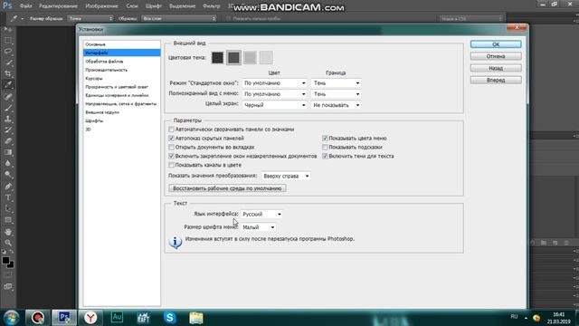Choose lightest color theme swatch
Viewport: 579px width, 326px height.
266,58
